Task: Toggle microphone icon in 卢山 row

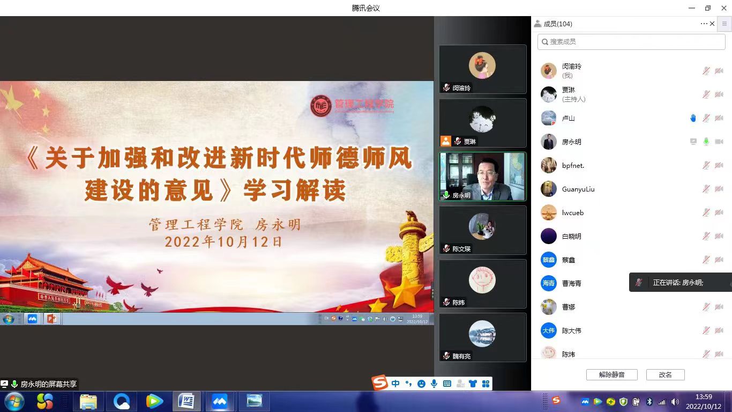Action: 706,118
